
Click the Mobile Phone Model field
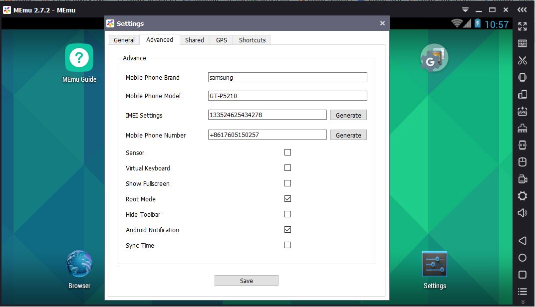(x=287, y=96)
